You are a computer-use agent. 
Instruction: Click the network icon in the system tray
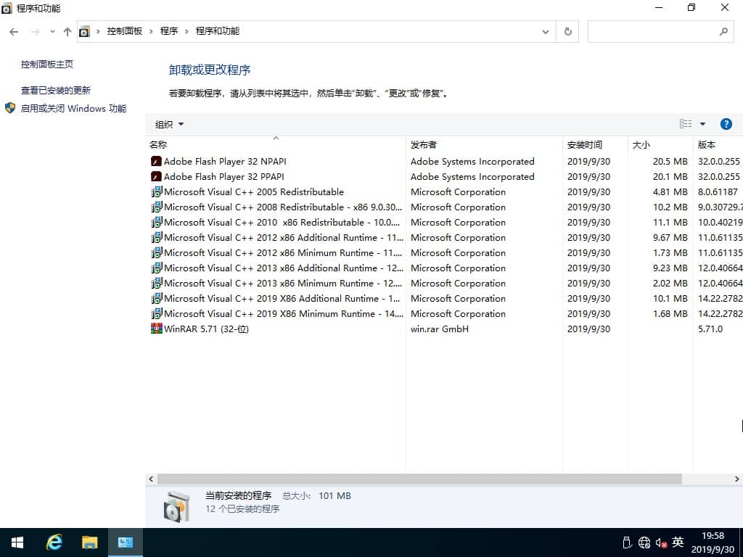tap(644, 542)
